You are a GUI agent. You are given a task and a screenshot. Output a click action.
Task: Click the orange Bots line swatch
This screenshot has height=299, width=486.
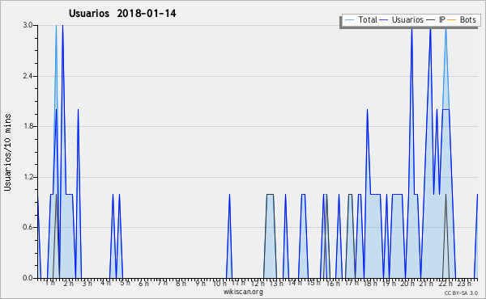click(x=452, y=20)
